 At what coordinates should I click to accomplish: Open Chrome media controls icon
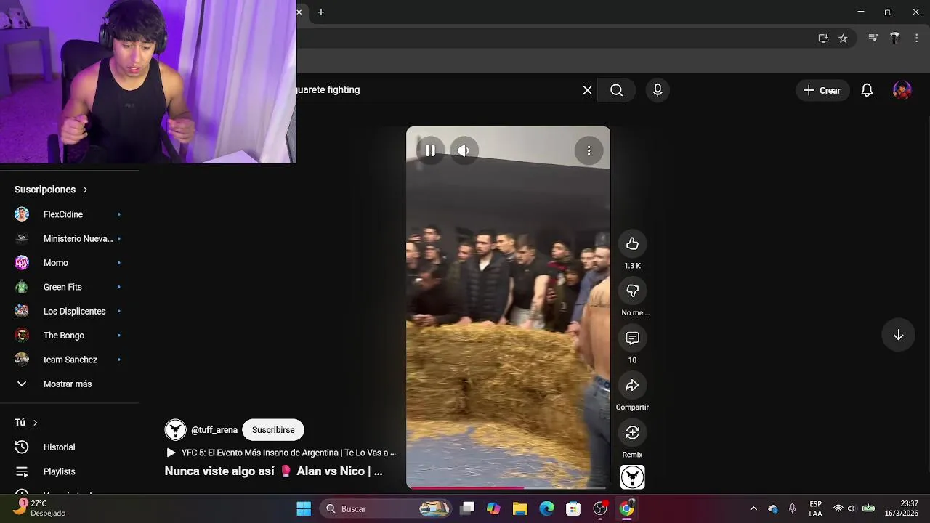coord(873,38)
